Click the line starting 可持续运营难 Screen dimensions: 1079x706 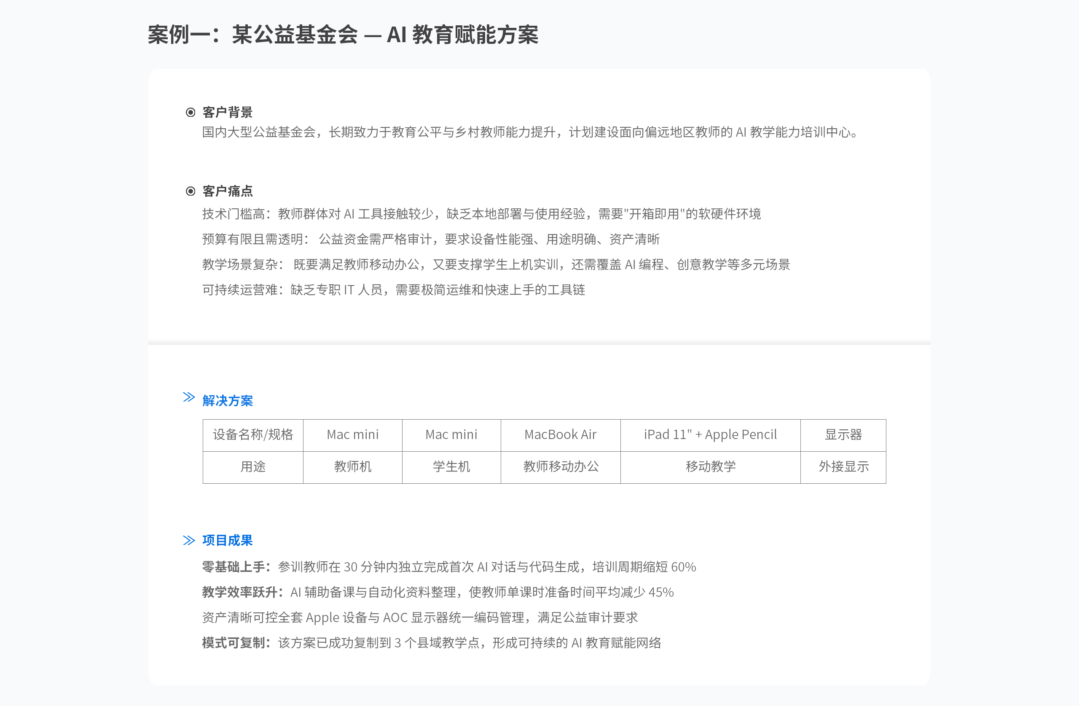(x=394, y=290)
